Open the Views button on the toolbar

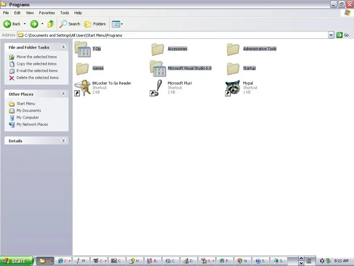pos(116,24)
